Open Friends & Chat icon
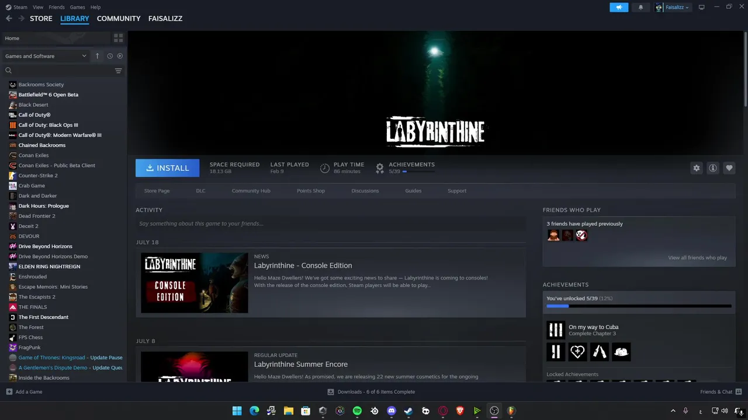The height and width of the screenshot is (420, 748). [739, 391]
